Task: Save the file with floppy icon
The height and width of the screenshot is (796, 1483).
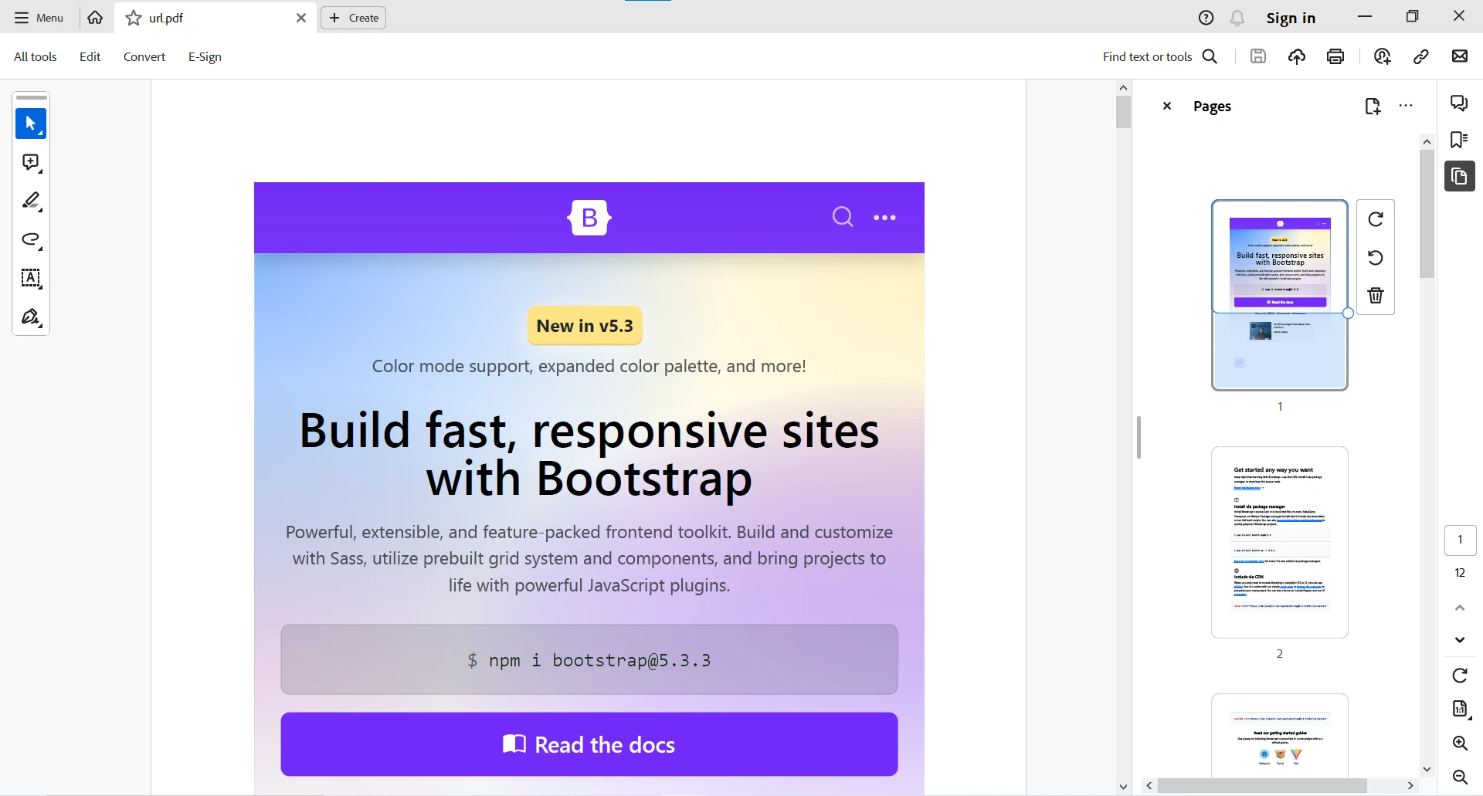Action: (1258, 56)
